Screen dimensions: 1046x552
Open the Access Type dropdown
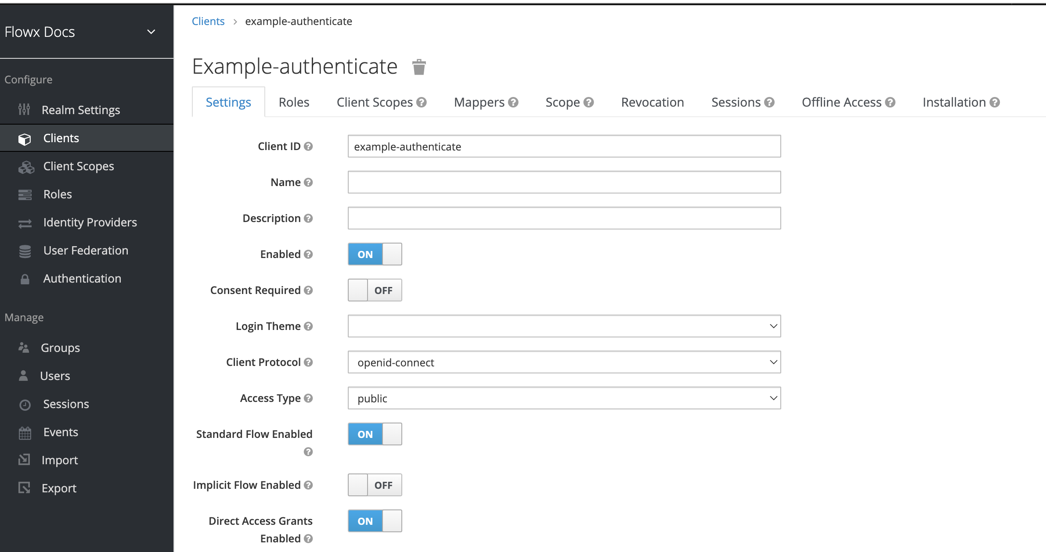click(564, 398)
